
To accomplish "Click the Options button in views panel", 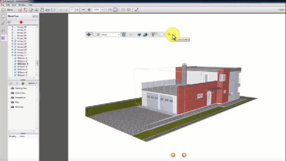I will [32, 83].
